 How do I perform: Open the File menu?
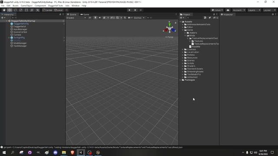(3, 6)
